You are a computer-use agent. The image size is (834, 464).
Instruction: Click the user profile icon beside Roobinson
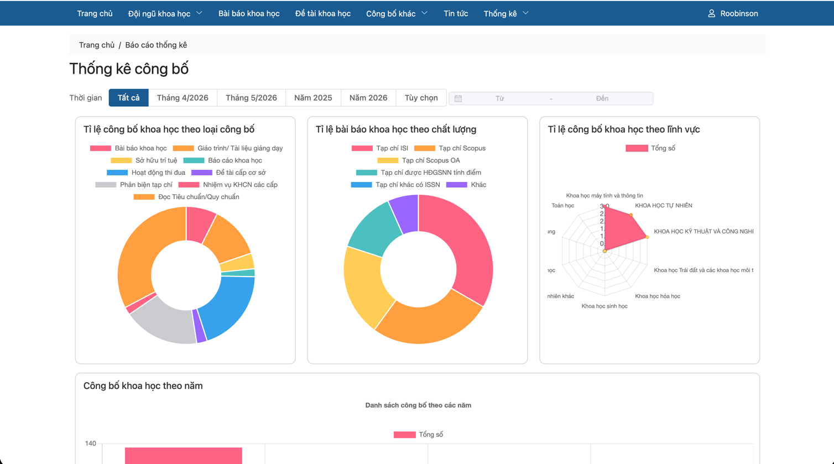(x=711, y=13)
